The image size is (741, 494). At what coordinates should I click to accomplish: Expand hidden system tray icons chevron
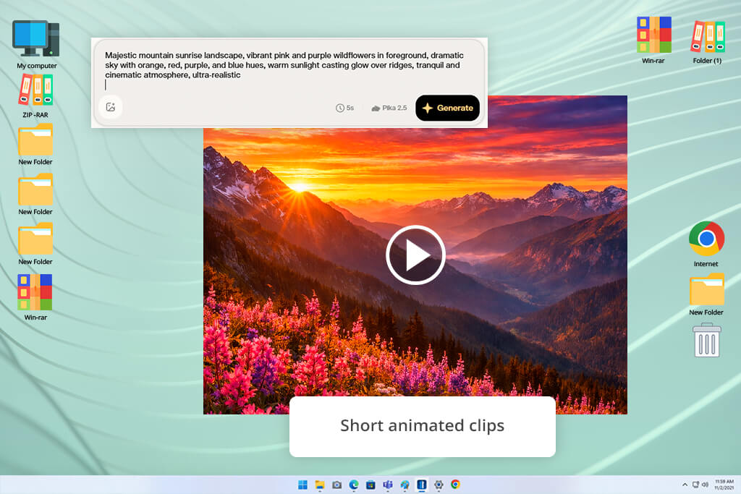click(x=685, y=485)
